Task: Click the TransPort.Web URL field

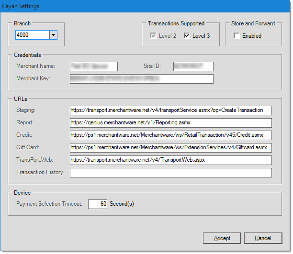Action: pos(171,160)
